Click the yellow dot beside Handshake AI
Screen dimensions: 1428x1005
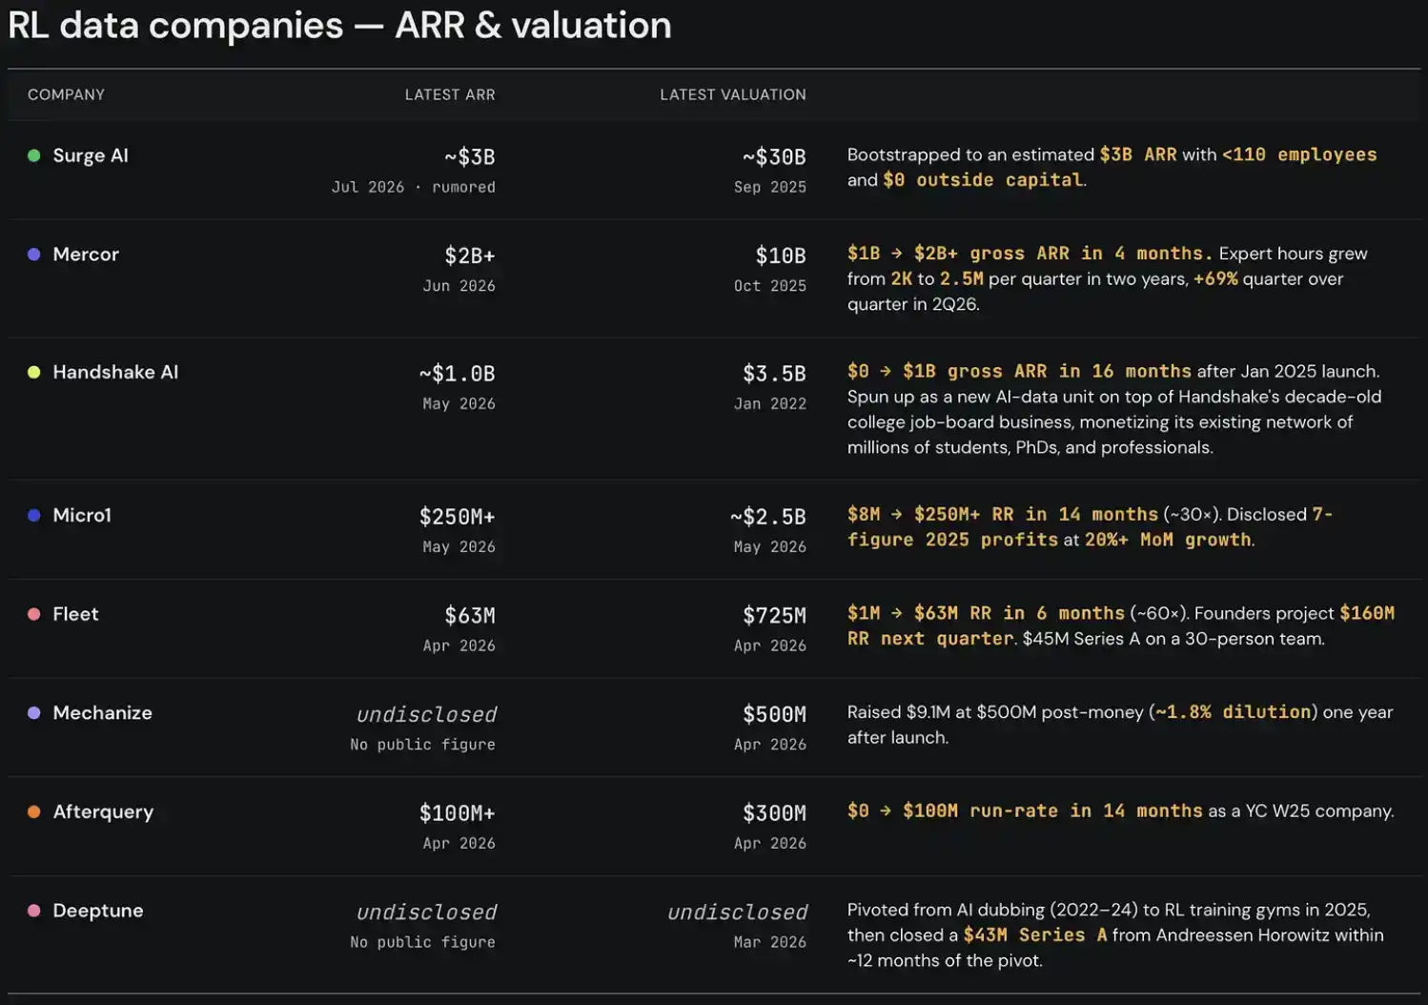point(34,372)
